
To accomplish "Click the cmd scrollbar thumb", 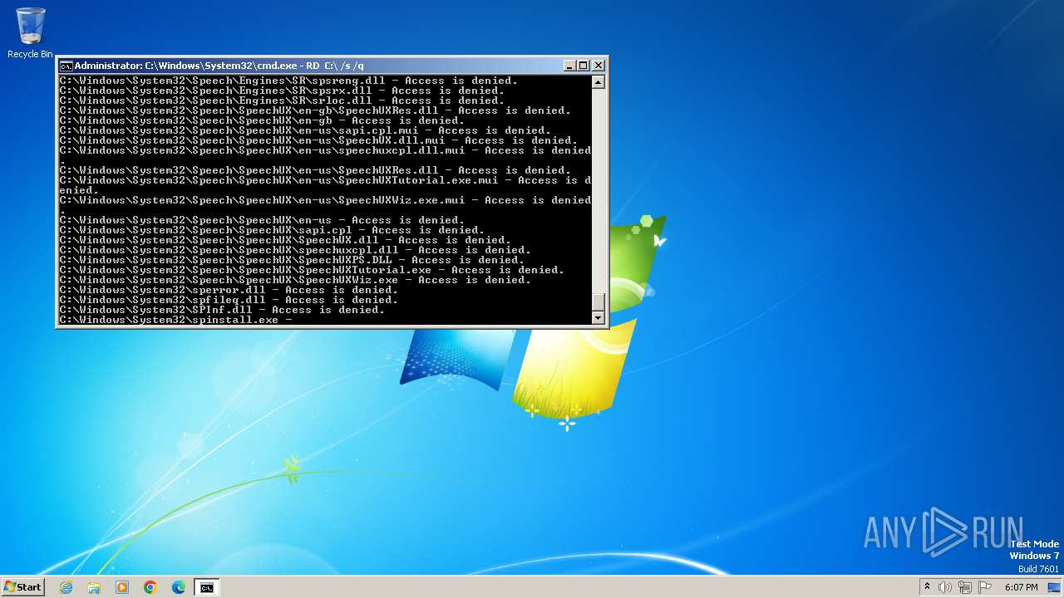I will (598, 302).
